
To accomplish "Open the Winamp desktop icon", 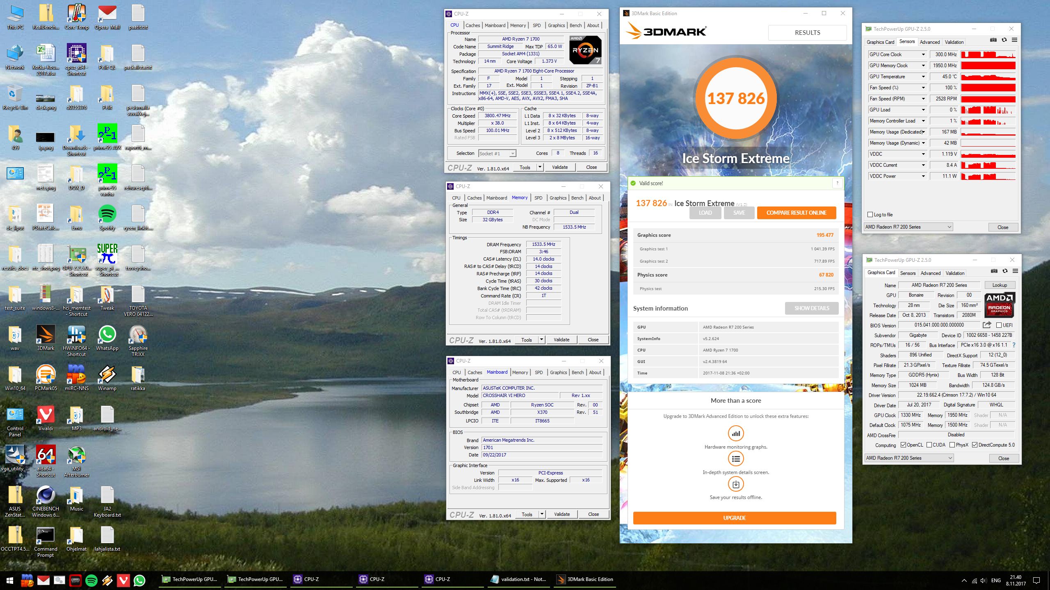I will pyautogui.click(x=107, y=378).
